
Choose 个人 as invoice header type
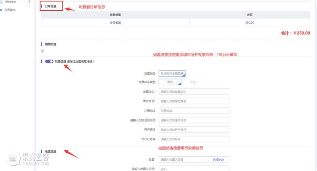tap(193, 82)
